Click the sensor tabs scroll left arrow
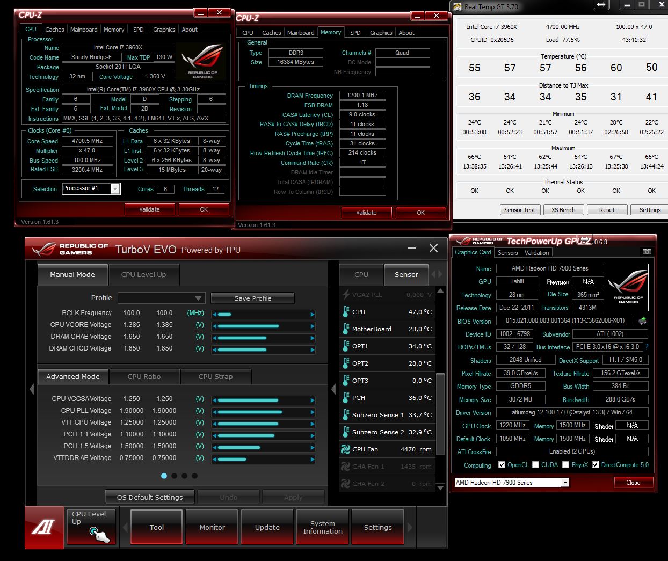Viewport: 668px width, 561px height. click(433, 274)
